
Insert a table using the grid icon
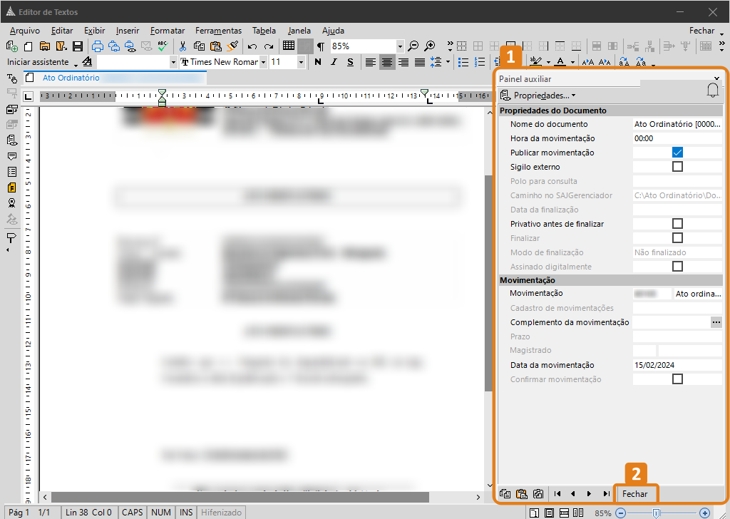pos(289,46)
